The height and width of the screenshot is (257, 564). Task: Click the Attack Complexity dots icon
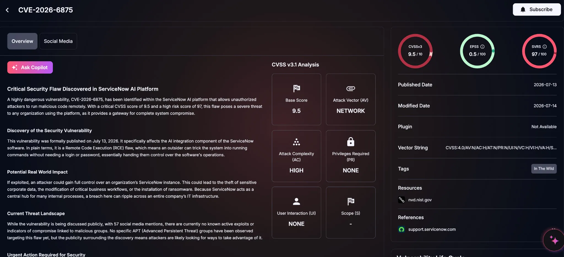point(296,142)
